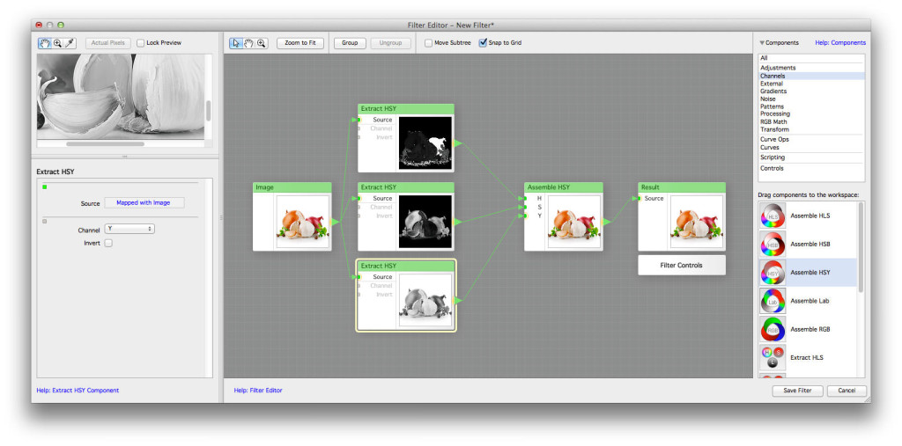The height and width of the screenshot is (446, 902).
Task: Select the RGB Math category
Action: point(811,122)
